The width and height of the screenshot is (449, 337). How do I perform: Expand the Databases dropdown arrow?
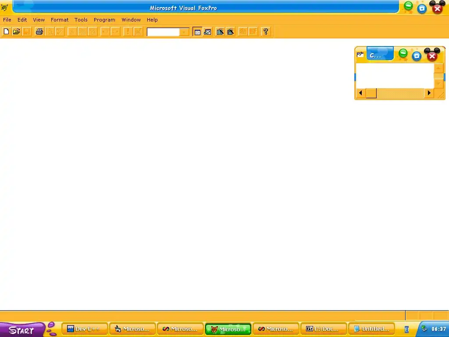(184, 32)
